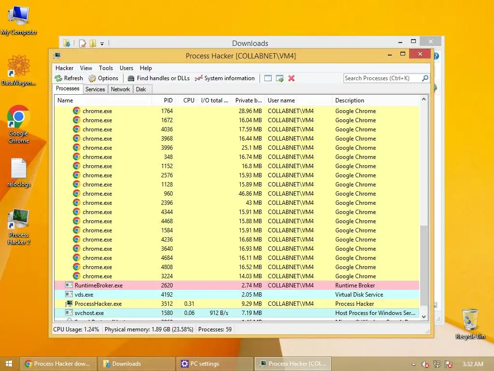Screen dimensions: 494x371
Task: Click CPU Usage in status bar
Action: click(x=76, y=329)
